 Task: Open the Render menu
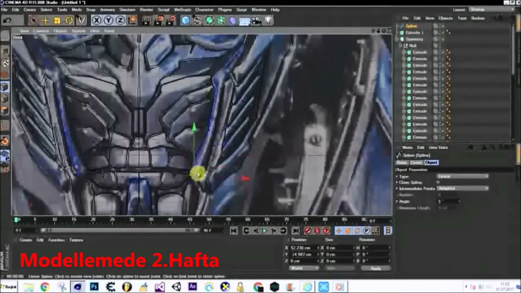pyautogui.click(x=147, y=9)
